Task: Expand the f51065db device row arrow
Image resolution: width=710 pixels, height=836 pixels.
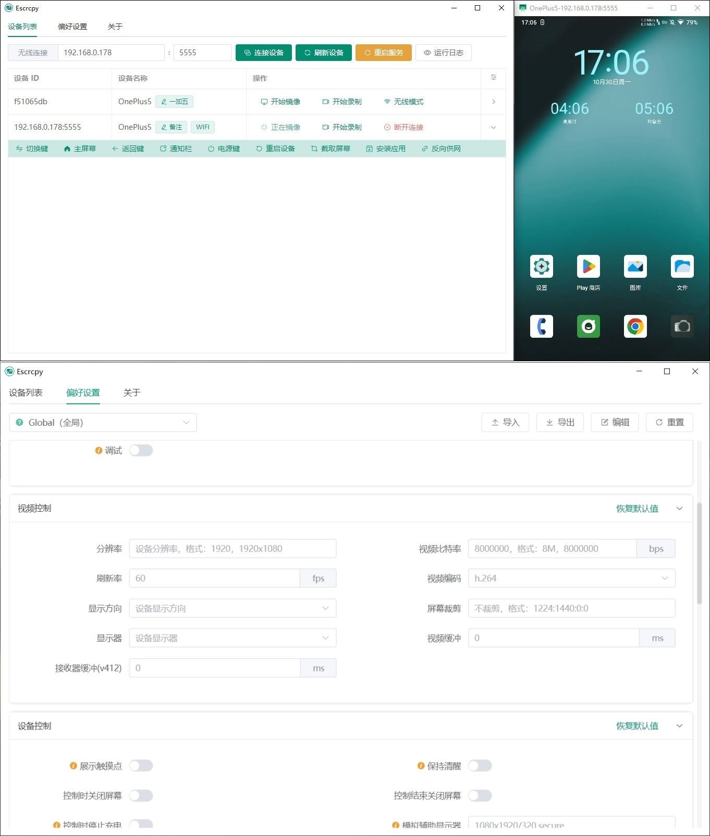Action: (493, 102)
